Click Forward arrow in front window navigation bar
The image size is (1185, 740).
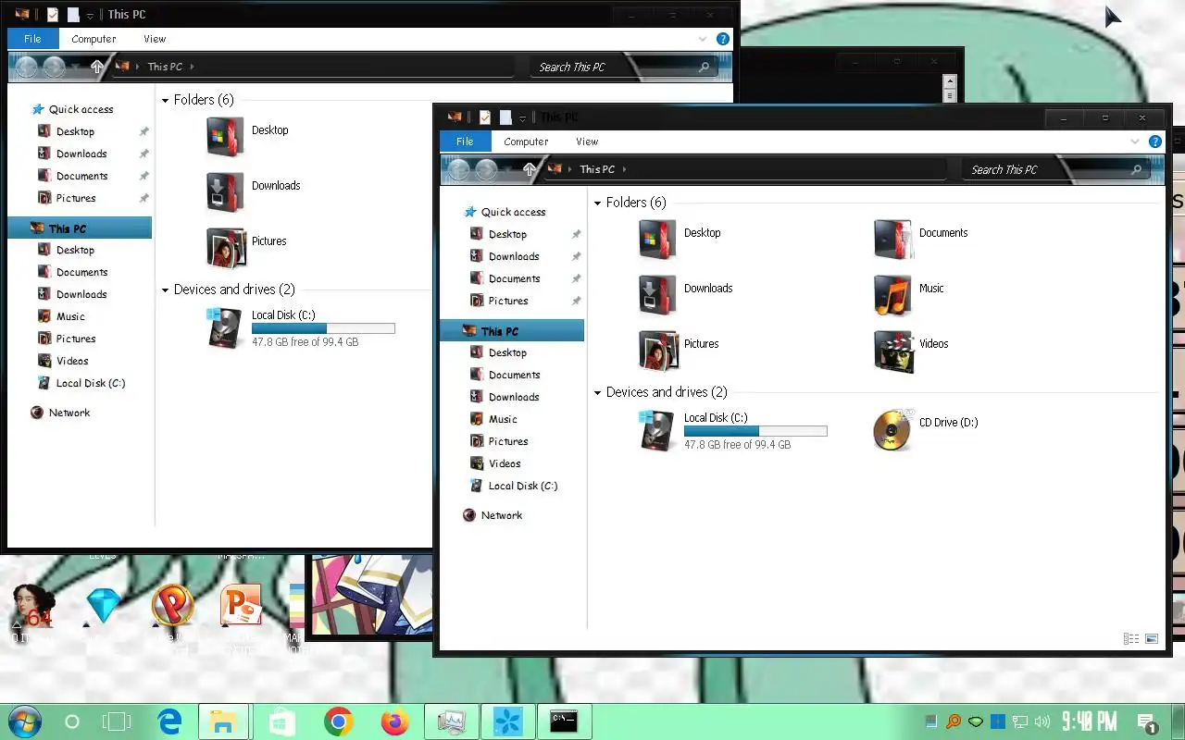pyautogui.click(x=487, y=169)
